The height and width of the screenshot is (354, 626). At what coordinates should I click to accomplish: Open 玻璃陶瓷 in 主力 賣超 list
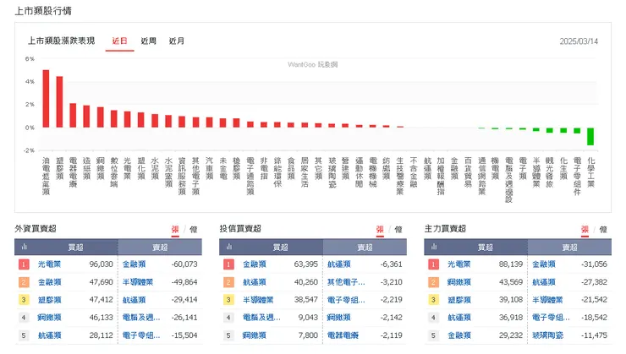(547, 335)
